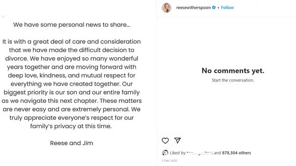Click the Liked by label
296x166 pixels.
coord(178,153)
